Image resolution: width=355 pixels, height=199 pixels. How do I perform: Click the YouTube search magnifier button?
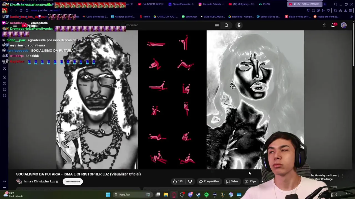[226, 25]
